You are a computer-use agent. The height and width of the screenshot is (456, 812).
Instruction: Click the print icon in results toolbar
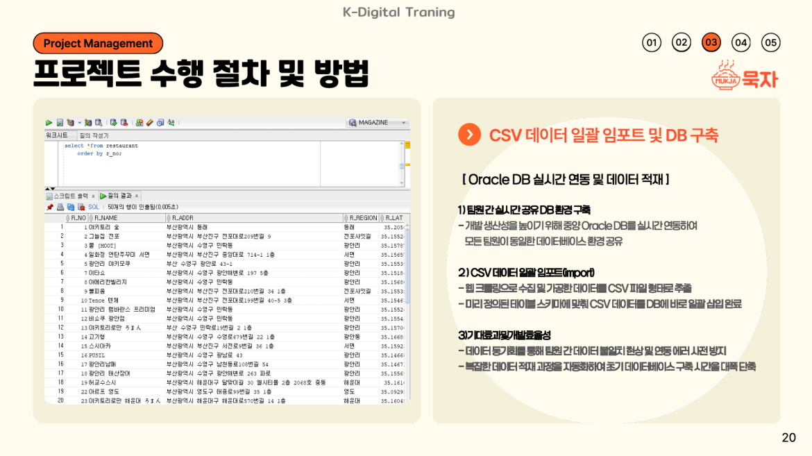point(60,207)
